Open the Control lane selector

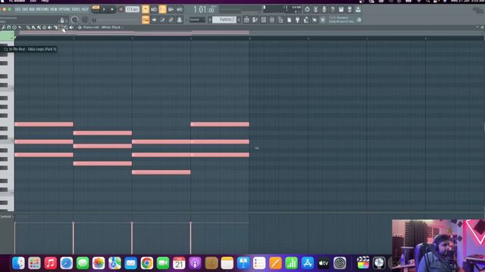(x=7, y=217)
